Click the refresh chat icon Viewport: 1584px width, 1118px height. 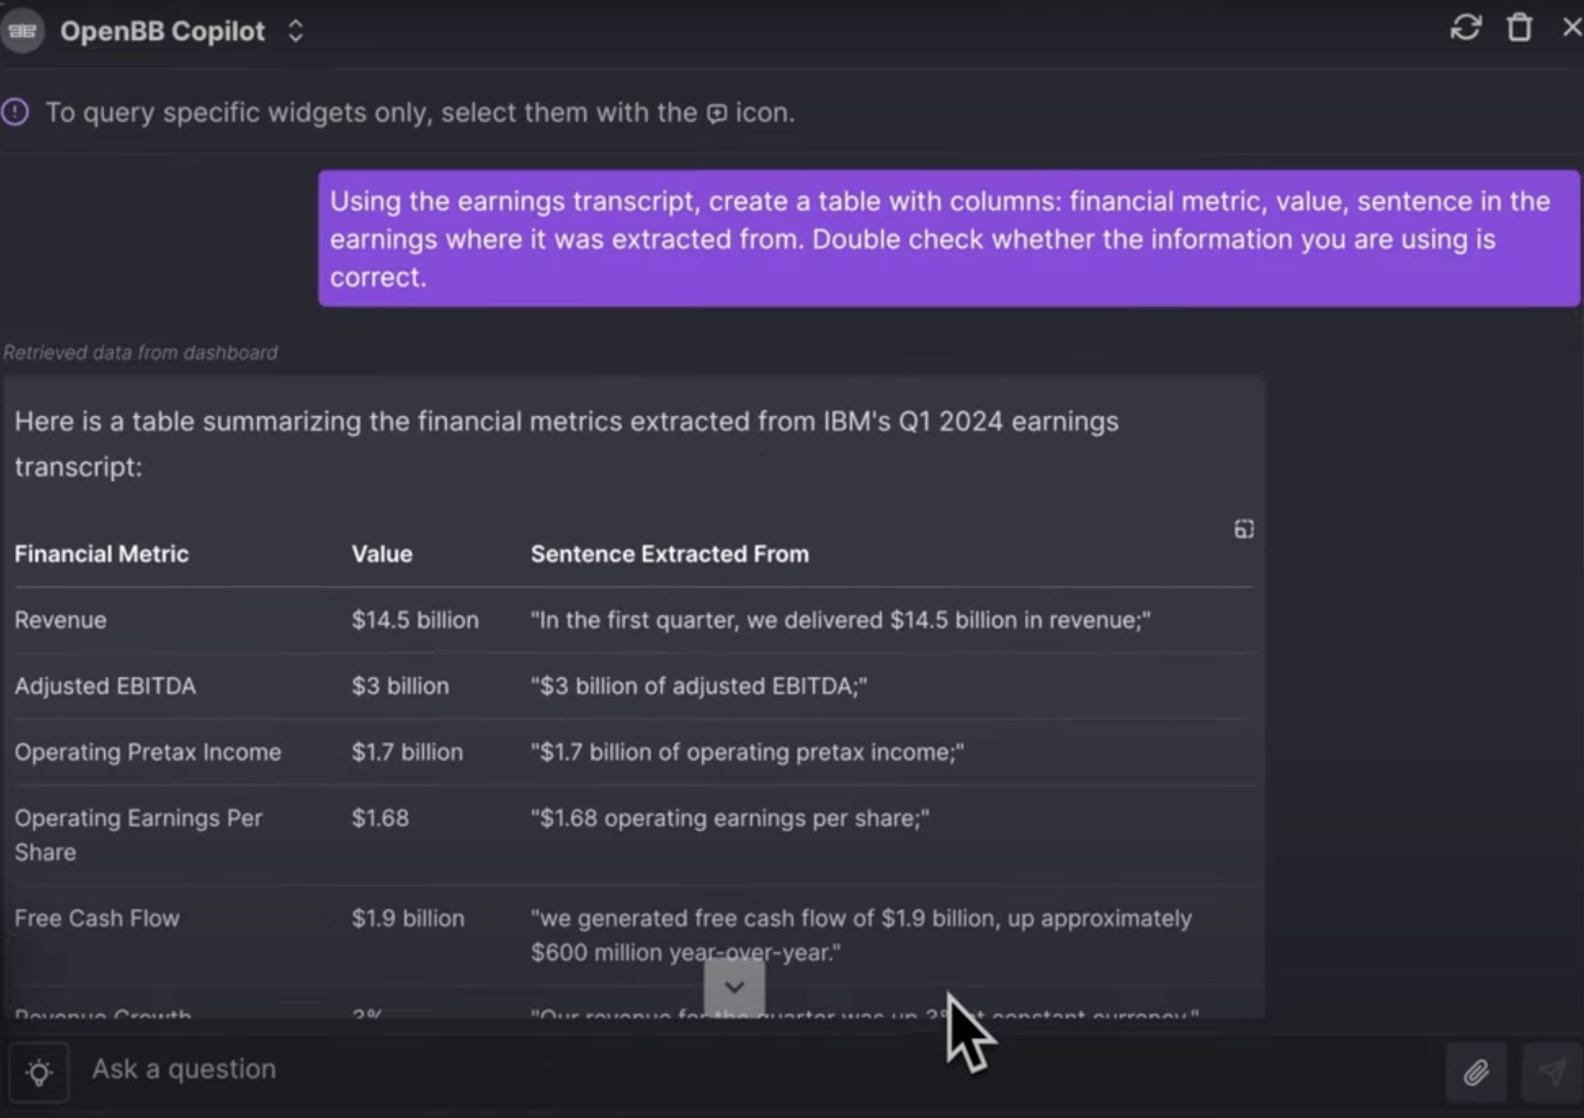point(1465,28)
